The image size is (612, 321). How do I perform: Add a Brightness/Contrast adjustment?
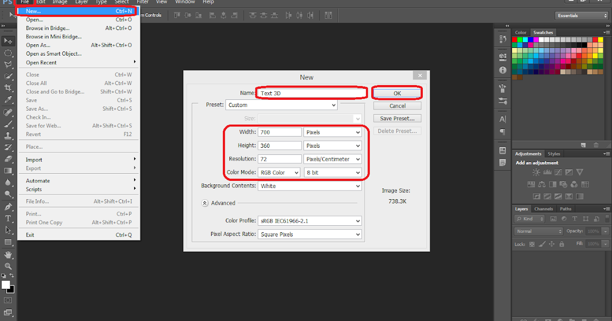537,173
